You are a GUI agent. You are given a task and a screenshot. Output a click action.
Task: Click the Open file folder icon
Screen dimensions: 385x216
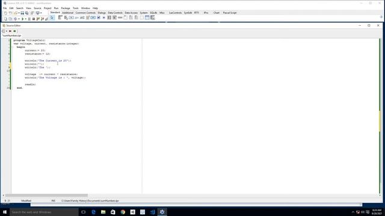pyautogui.click(x=16, y=13)
